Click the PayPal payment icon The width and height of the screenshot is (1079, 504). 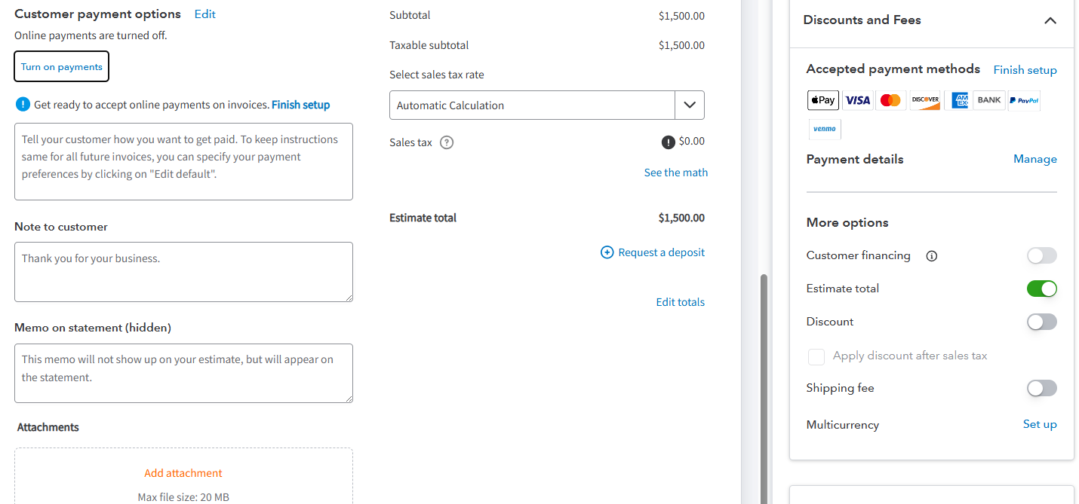click(1023, 100)
